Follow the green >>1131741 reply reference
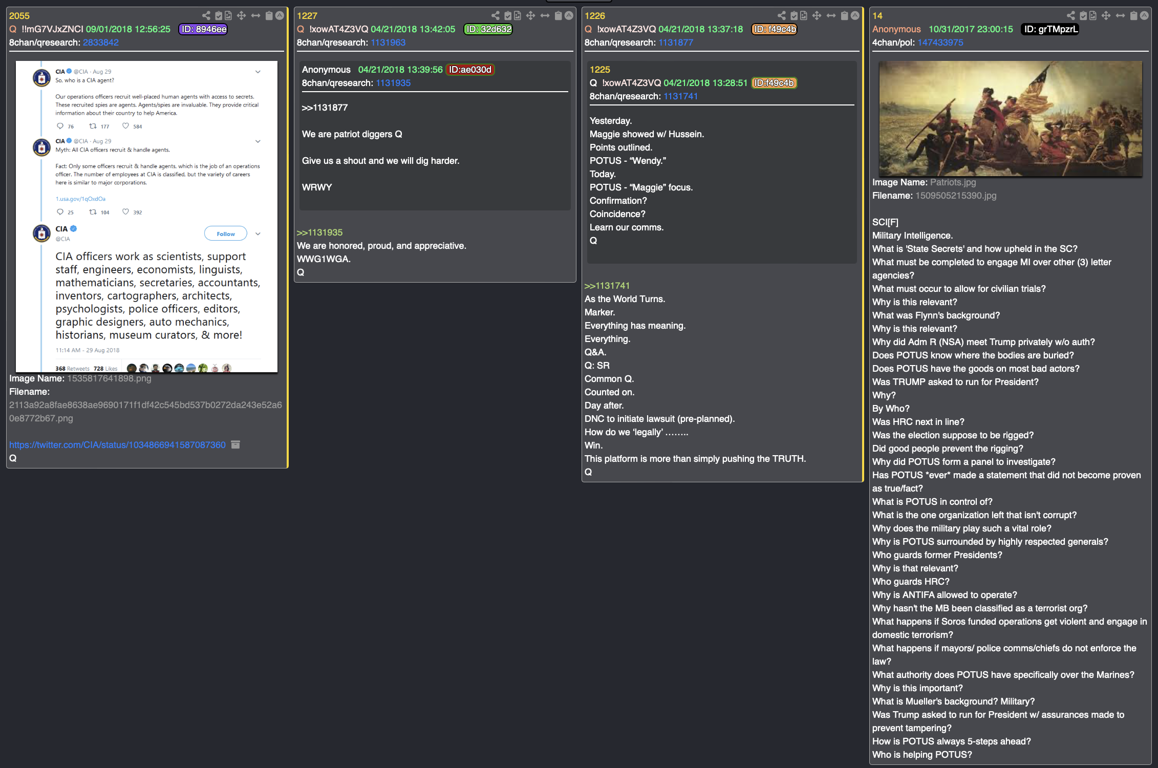This screenshot has height=768, width=1158. click(607, 286)
